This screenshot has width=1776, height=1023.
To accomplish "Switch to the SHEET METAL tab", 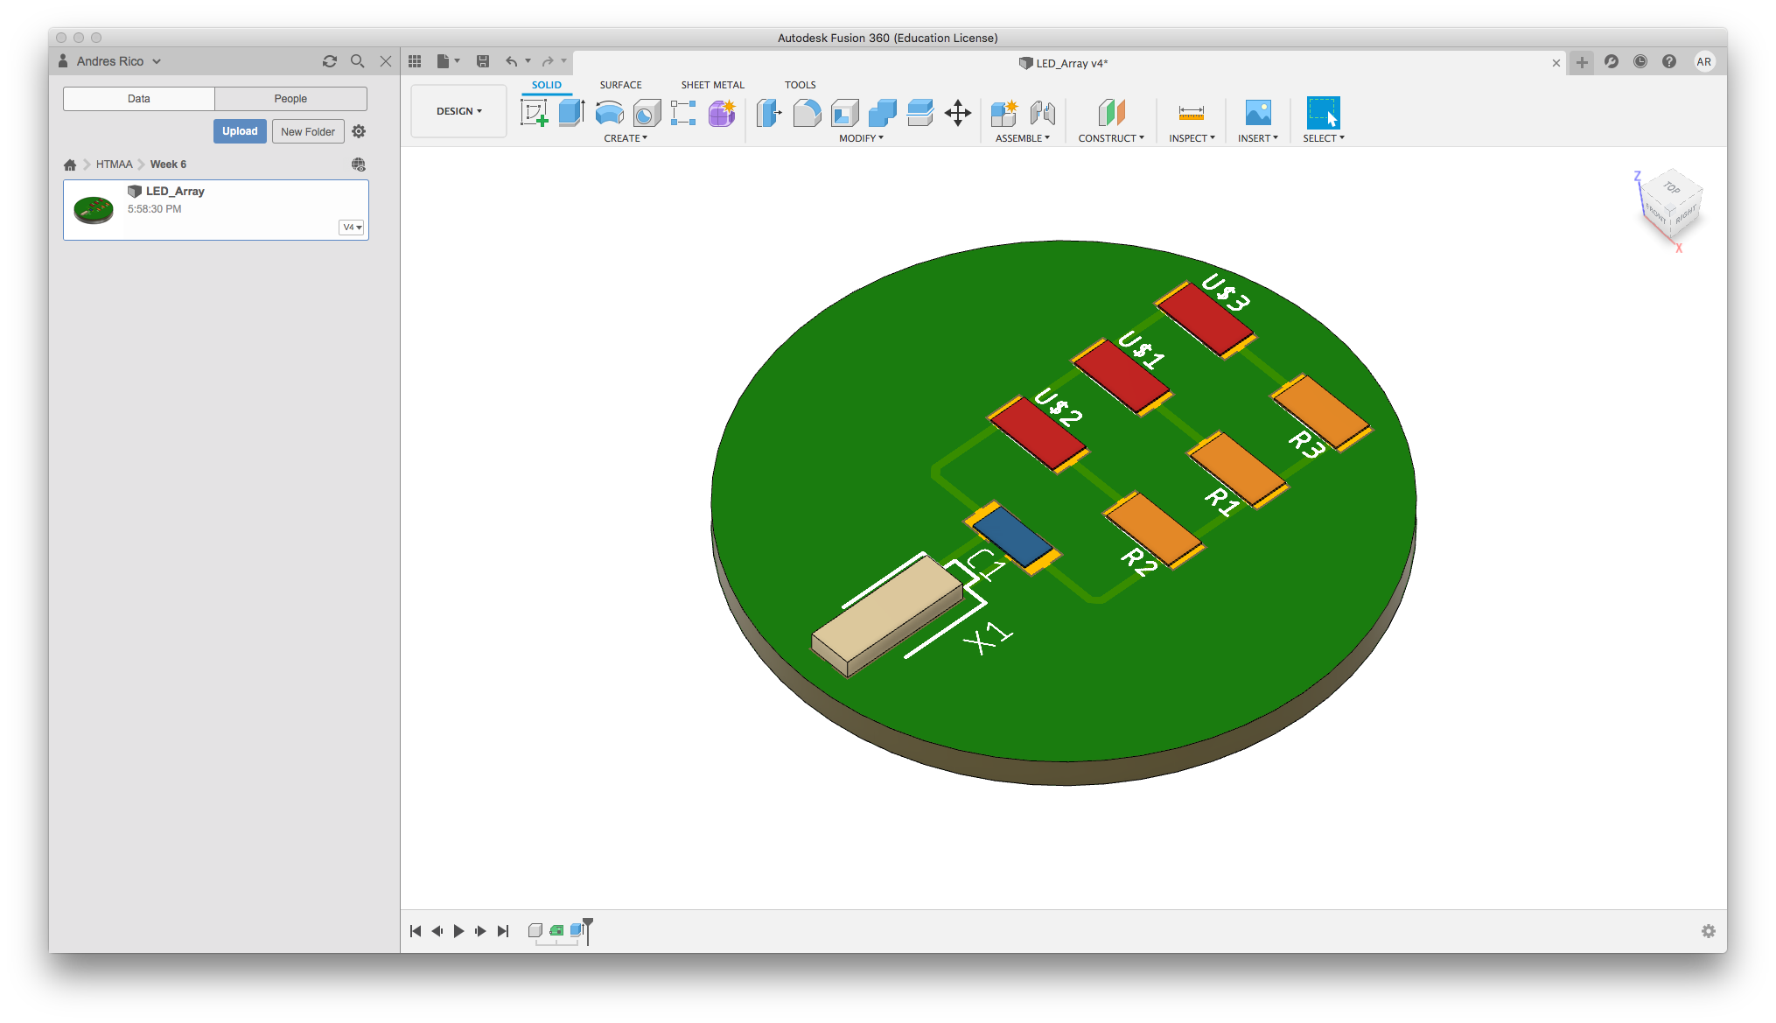I will click(712, 85).
